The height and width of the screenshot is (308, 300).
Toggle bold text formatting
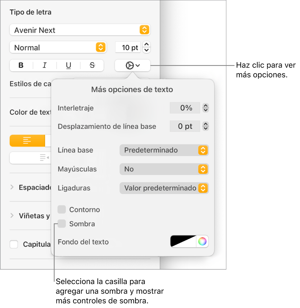[21, 66]
